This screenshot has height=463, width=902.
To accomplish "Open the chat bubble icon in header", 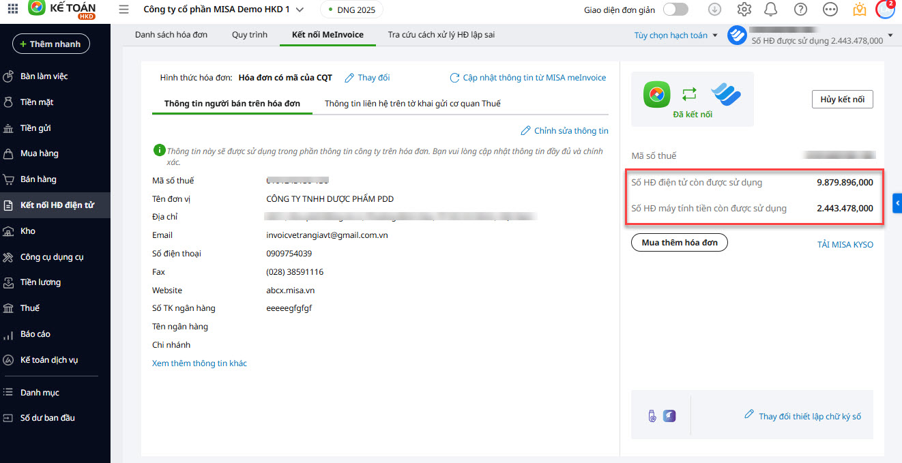I will coord(830,10).
